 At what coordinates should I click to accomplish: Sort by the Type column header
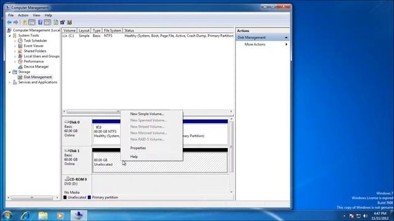click(x=97, y=30)
